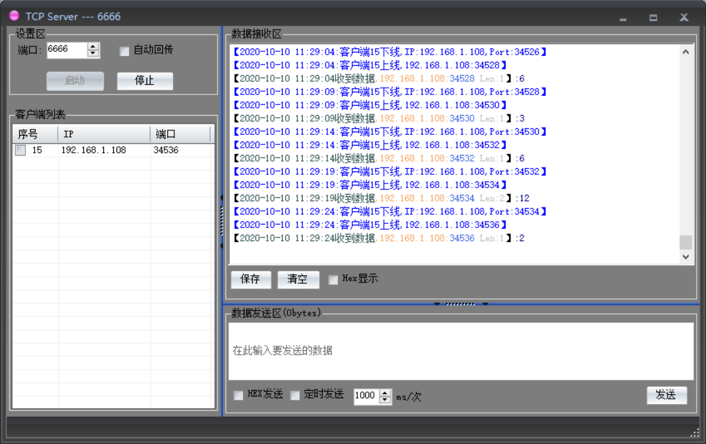
Task: Maximize the TCP Server window
Action: [653, 17]
